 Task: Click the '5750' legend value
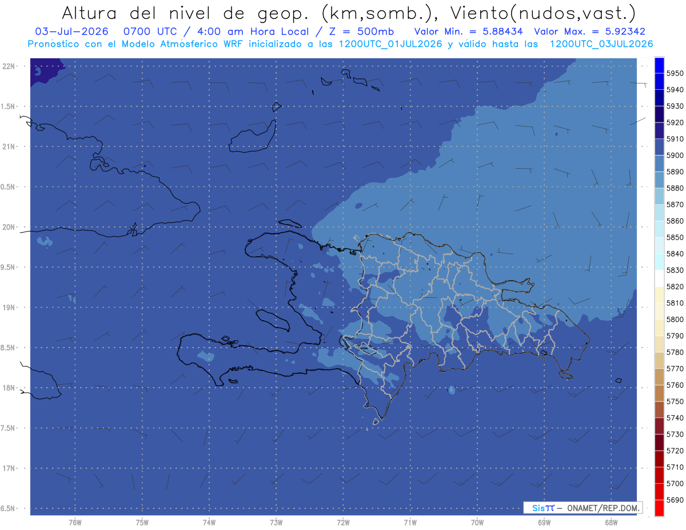point(675,401)
